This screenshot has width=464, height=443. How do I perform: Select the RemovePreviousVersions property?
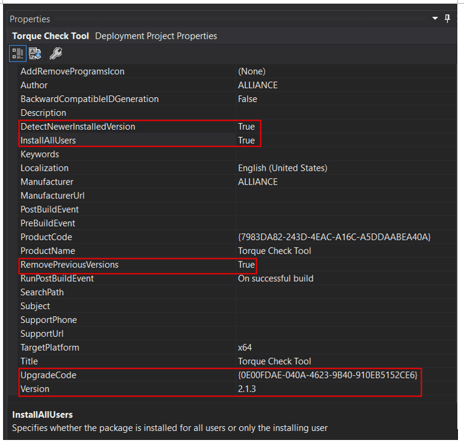tap(69, 265)
